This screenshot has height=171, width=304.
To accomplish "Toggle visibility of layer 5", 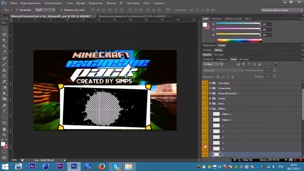I will pos(205,149).
